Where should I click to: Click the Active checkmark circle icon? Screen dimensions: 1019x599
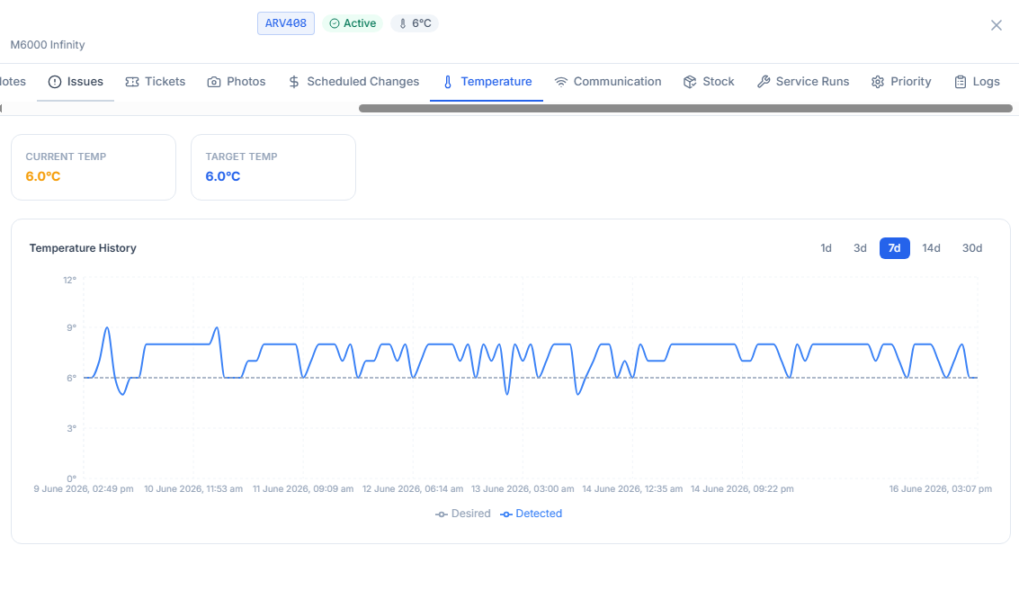(x=335, y=23)
